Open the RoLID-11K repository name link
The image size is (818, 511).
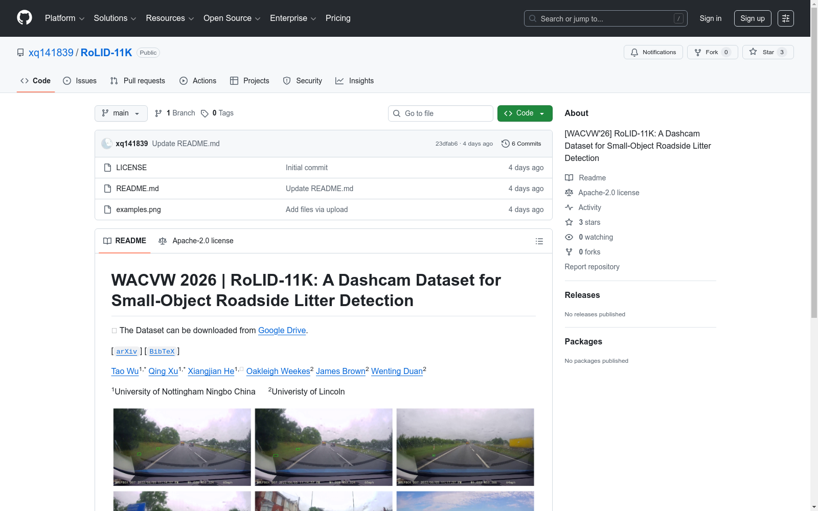[106, 53]
